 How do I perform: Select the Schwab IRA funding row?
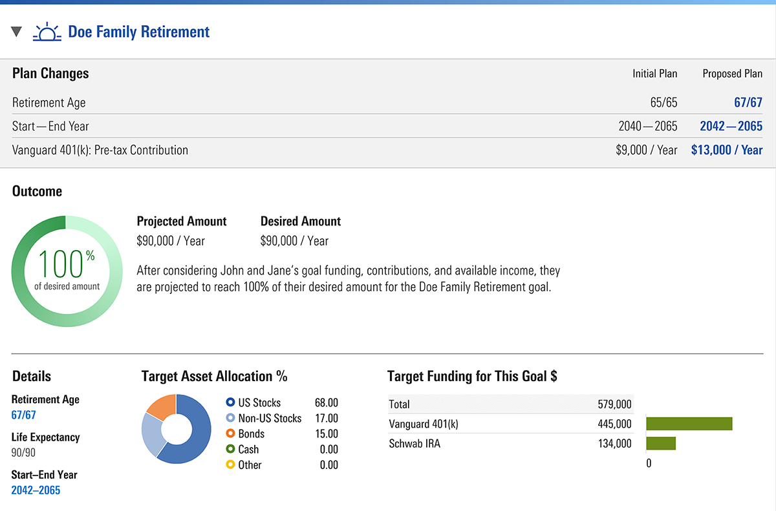click(510, 443)
